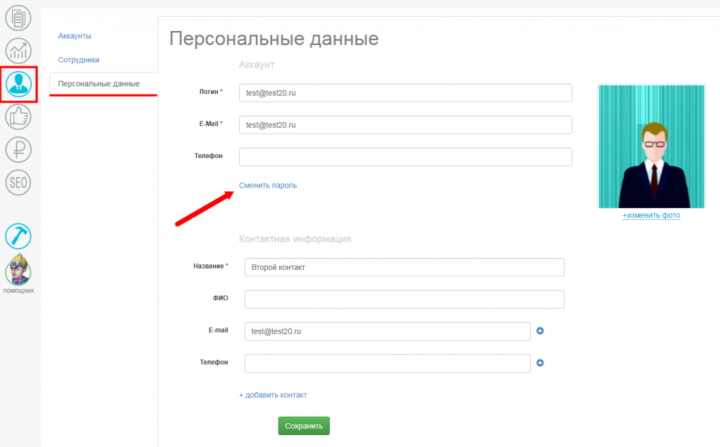Add another E-mail with plus icon
The width and height of the screenshot is (720, 447).
[x=540, y=331]
